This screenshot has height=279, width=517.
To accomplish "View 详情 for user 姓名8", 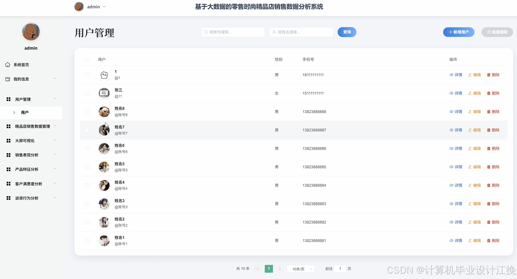I will pyautogui.click(x=456, y=112).
